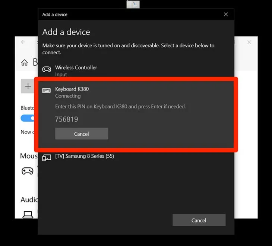This screenshot has width=272, height=246.
Task: Click the bottom Cancel button of dialog
Action: [x=199, y=220]
